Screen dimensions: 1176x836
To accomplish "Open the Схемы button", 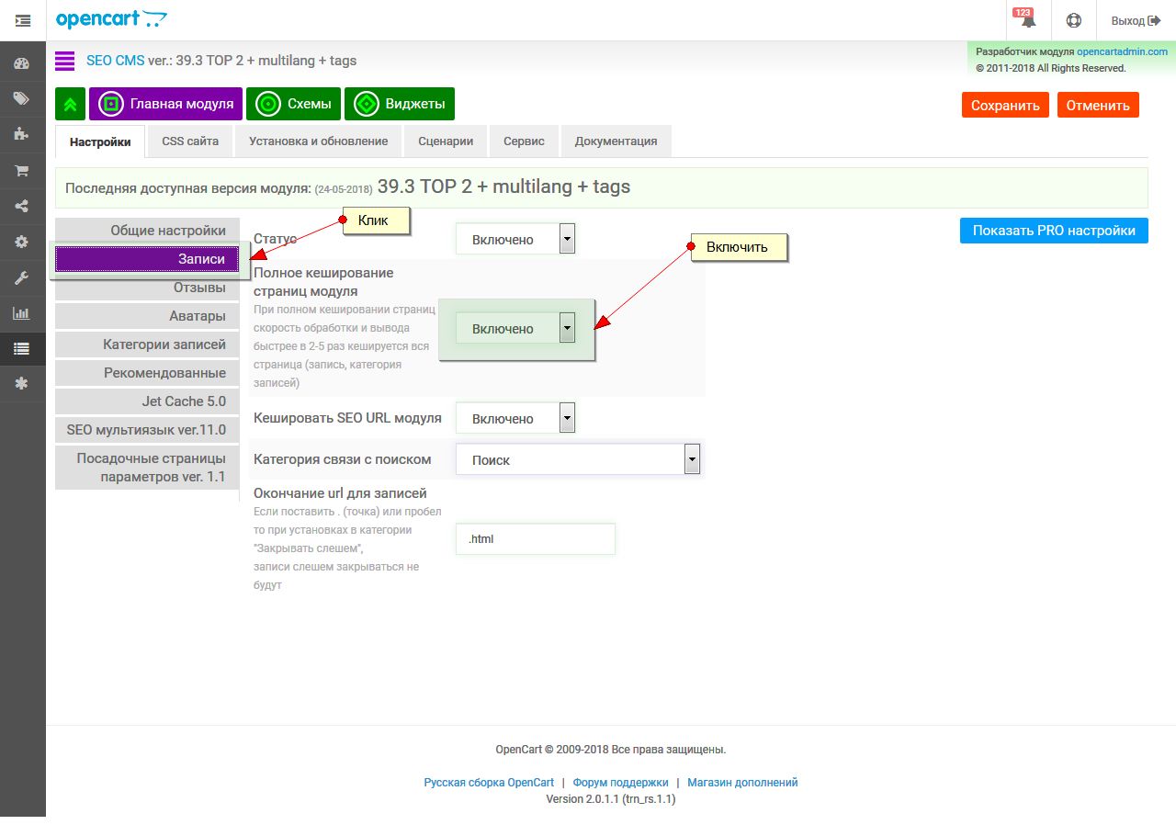I will [x=294, y=104].
